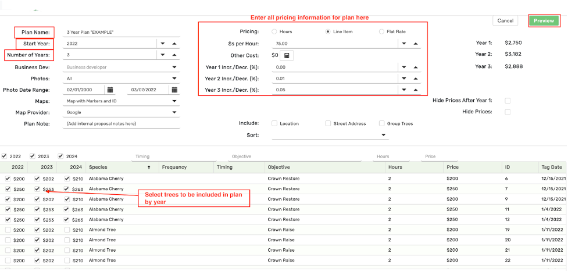Image resolution: width=568 pixels, height=271 pixels.
Task: Select the Hours pricing radio button
Action: (x=274, y=31)
